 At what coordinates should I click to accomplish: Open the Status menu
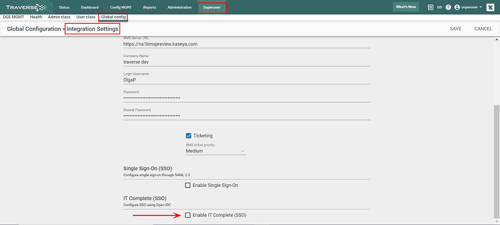click(x=64, y=7)
